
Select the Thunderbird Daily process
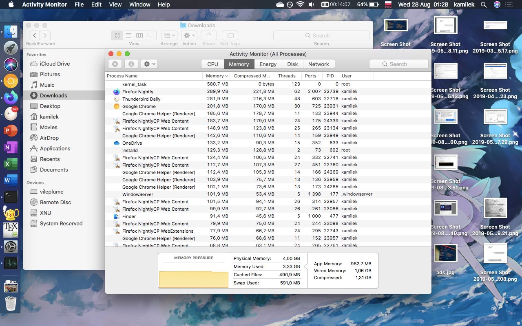pos(141,99)
